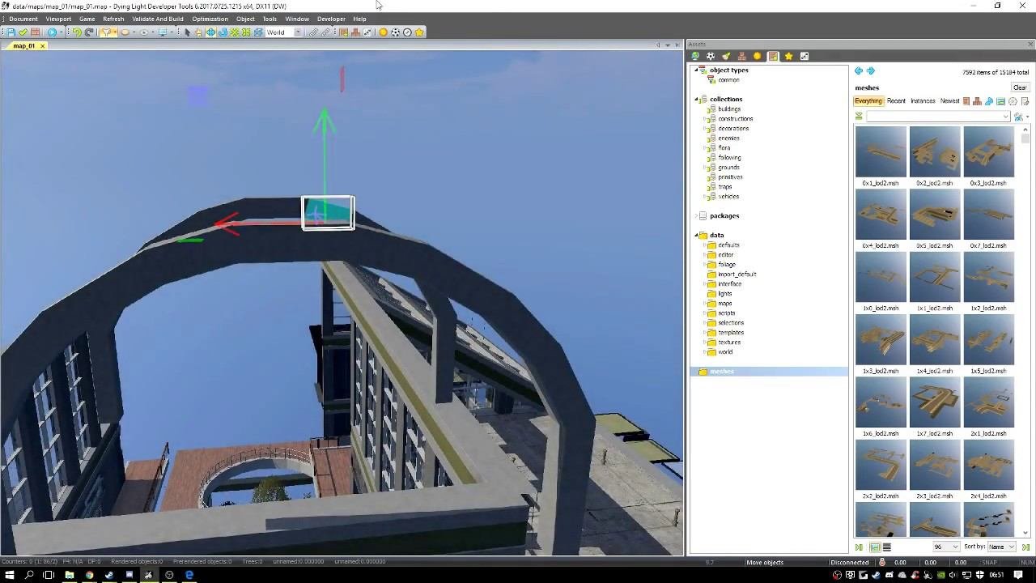
Task: Click the Clear button in asset browser
Action: tap(1019, 87)
